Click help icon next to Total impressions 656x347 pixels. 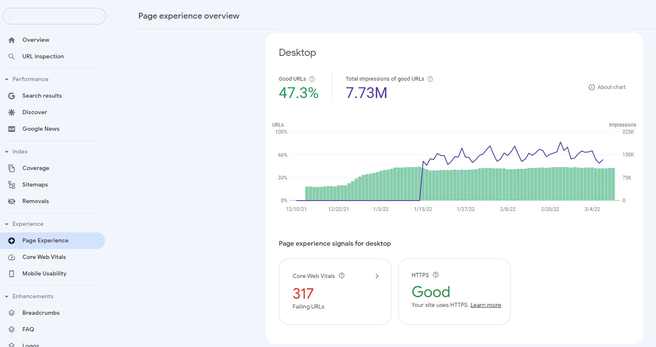click(x=430, y=79)
